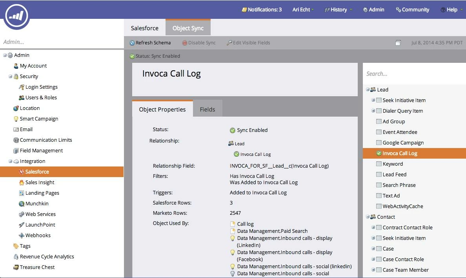Screen dimensions: 466x278
Task: Focus the object Search field
Action: pyautogui.click(x=414, y=73)
